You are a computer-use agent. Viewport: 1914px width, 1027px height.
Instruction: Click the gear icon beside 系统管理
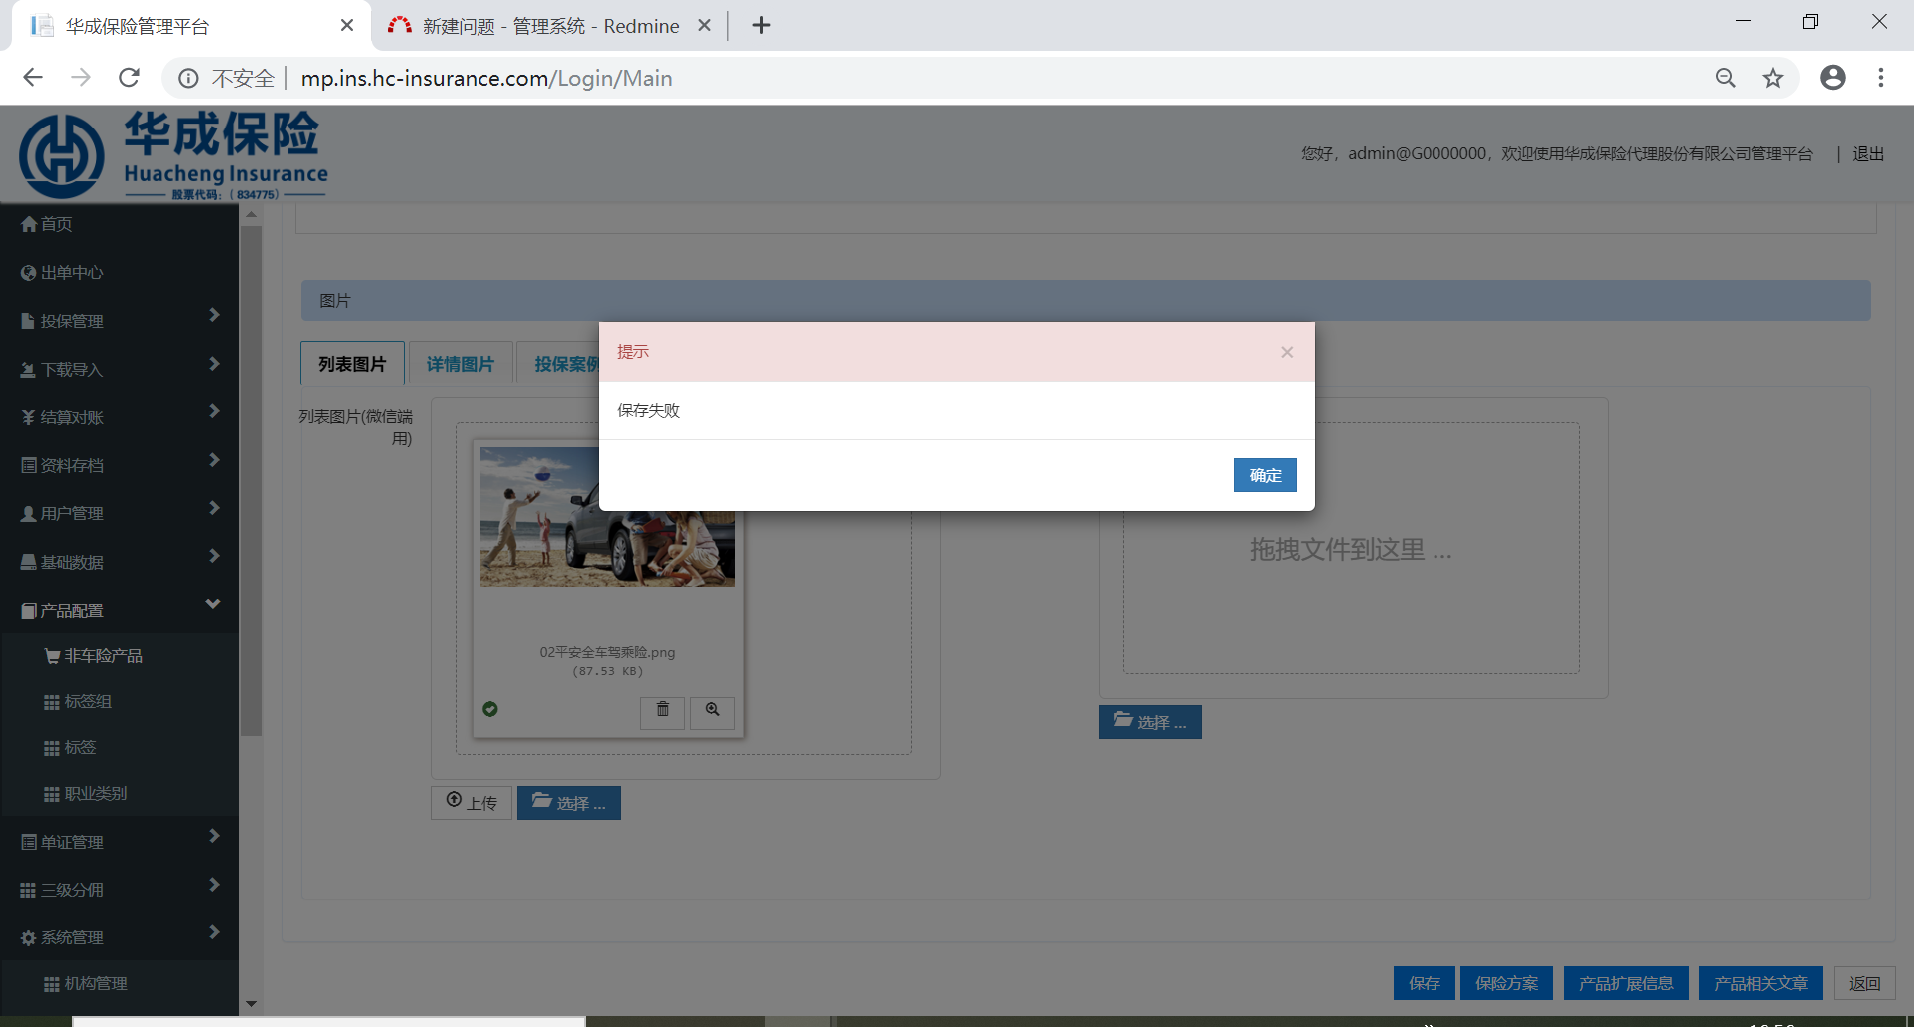click(x=29, y=938)
